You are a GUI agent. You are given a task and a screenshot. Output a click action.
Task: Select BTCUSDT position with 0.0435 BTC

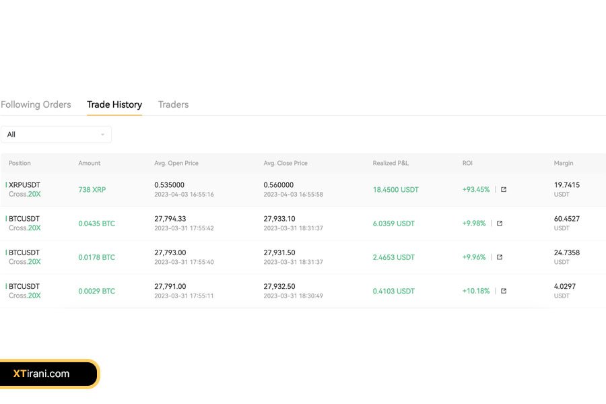(x=24, y=219)
